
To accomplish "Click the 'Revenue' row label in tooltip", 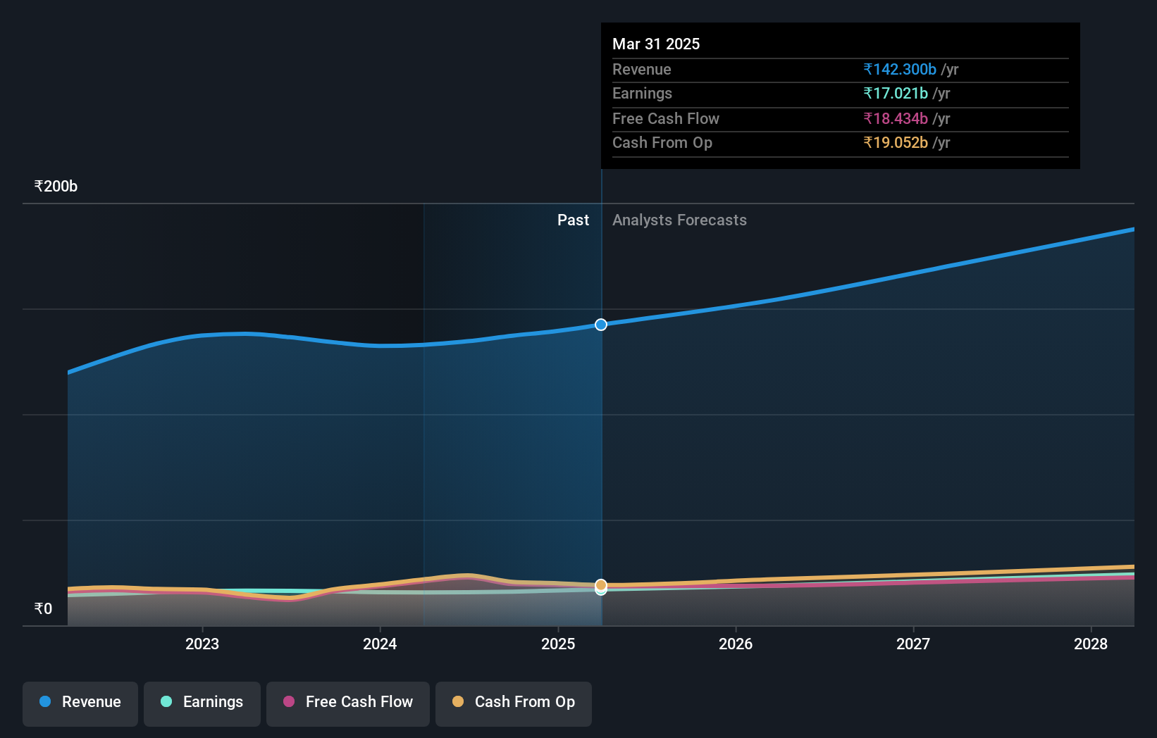I will 642,69.
